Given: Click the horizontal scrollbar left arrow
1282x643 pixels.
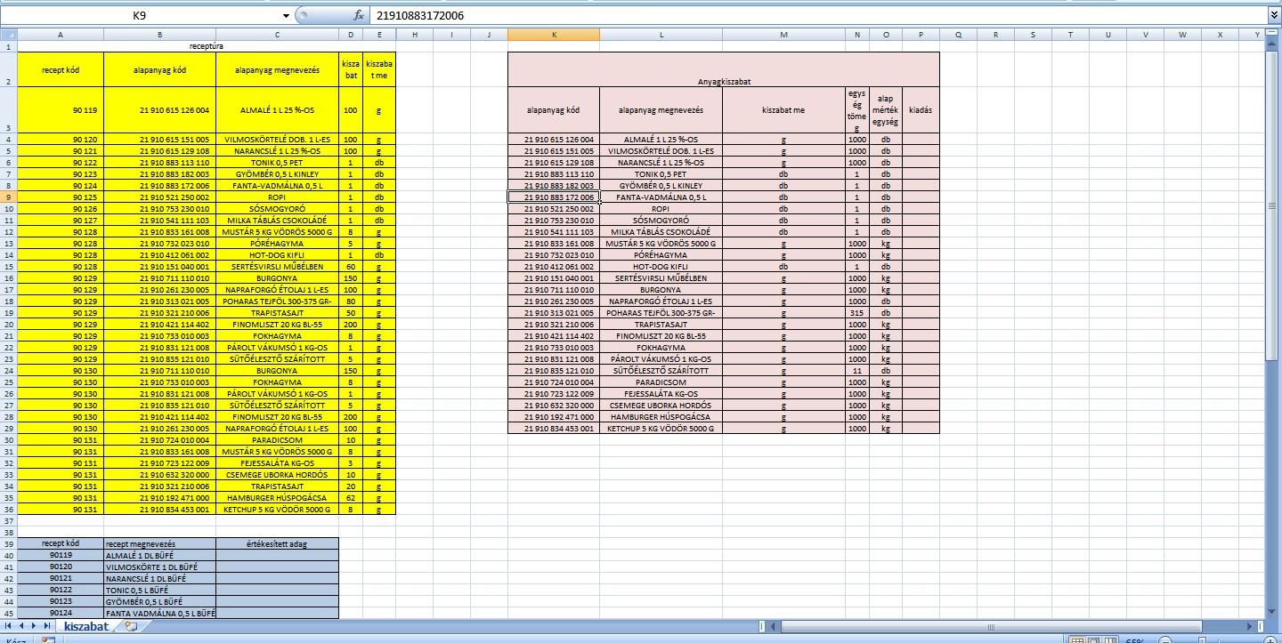Looking at the screenshot, I should (774, 626).
